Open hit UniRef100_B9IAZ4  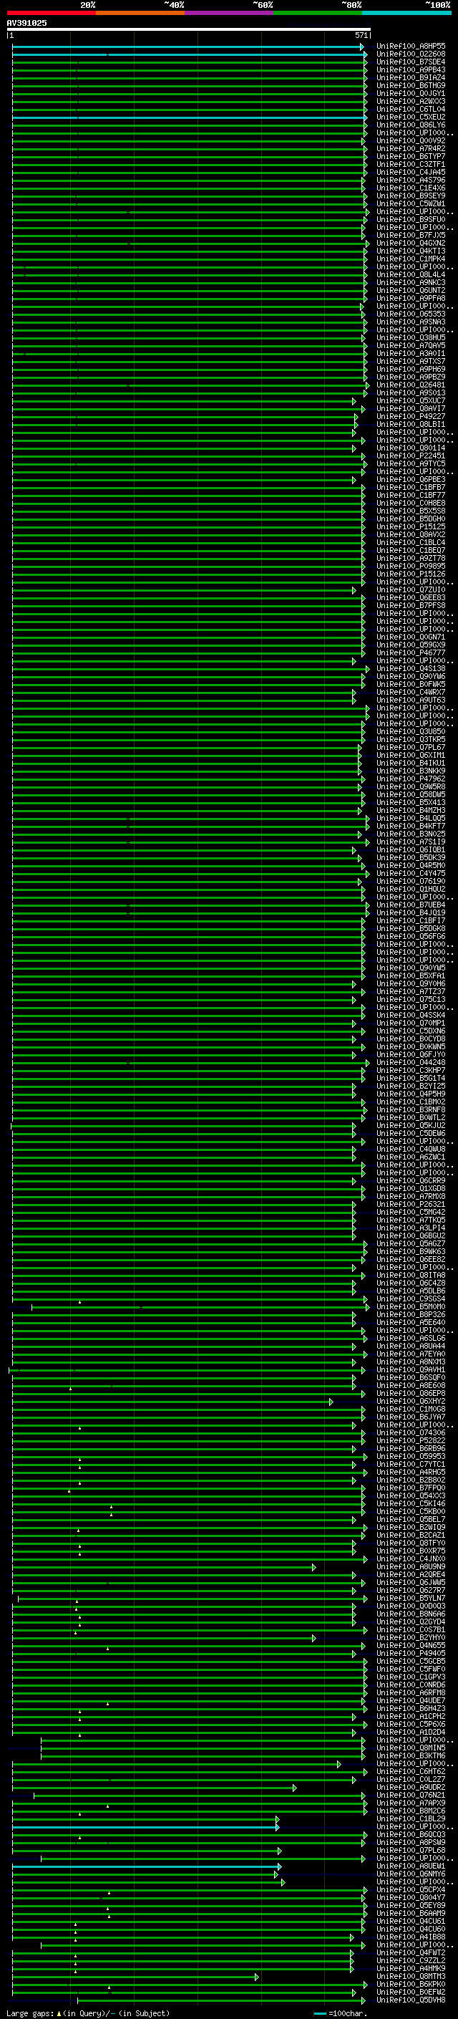coord(411,77)
